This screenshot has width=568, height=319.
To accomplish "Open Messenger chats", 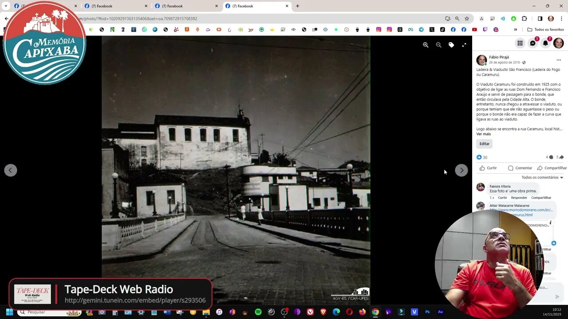I will pos(533,43).
